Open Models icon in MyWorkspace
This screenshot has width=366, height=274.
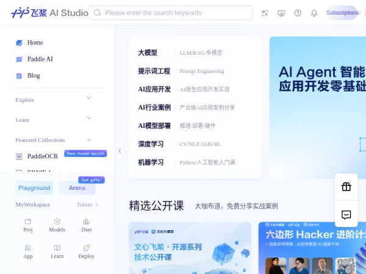coord(57,222)
